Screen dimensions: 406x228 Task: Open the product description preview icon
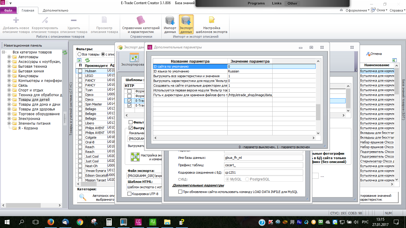click(104, 20)
